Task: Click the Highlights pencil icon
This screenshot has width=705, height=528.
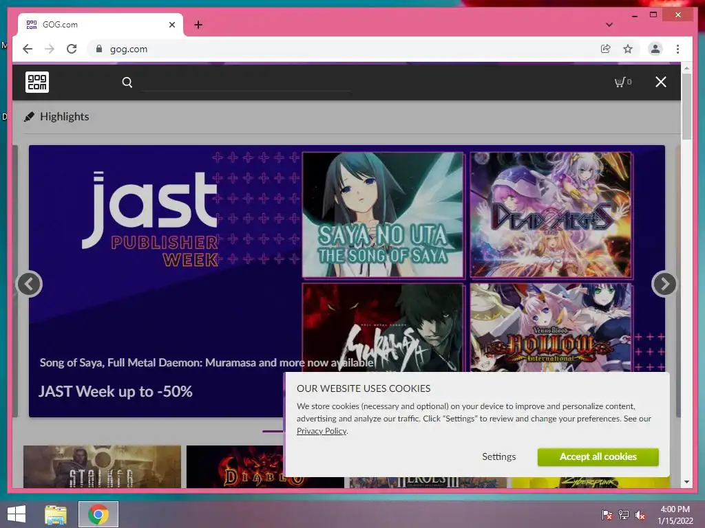Action: (x=29, y=117)
